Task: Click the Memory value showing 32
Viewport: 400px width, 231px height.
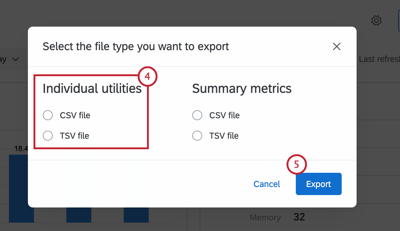Action: tap(299, 217)
